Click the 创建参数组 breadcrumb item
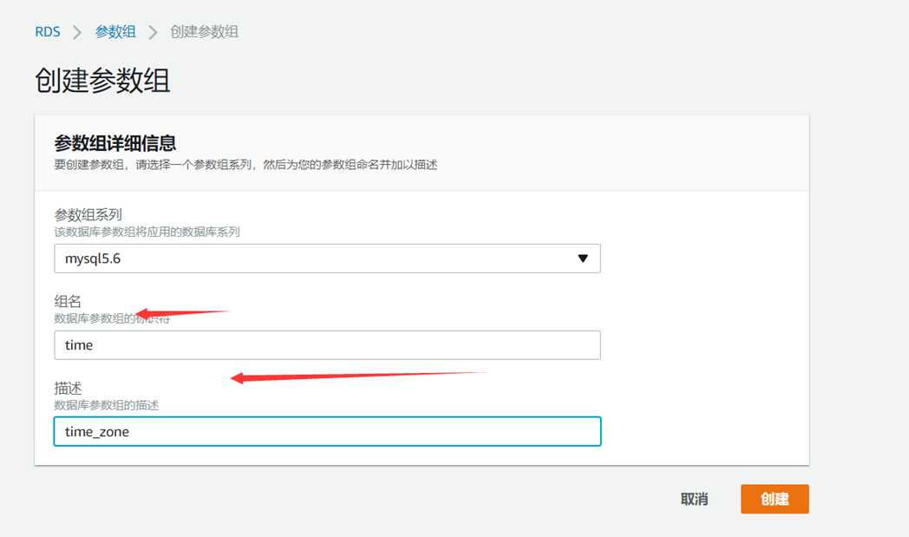This screenshot has width=909, height=537. click(204, 32)
